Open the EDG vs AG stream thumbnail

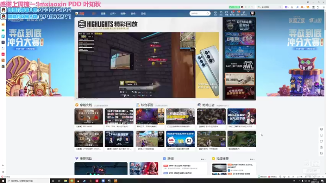[x=88, y=116]
